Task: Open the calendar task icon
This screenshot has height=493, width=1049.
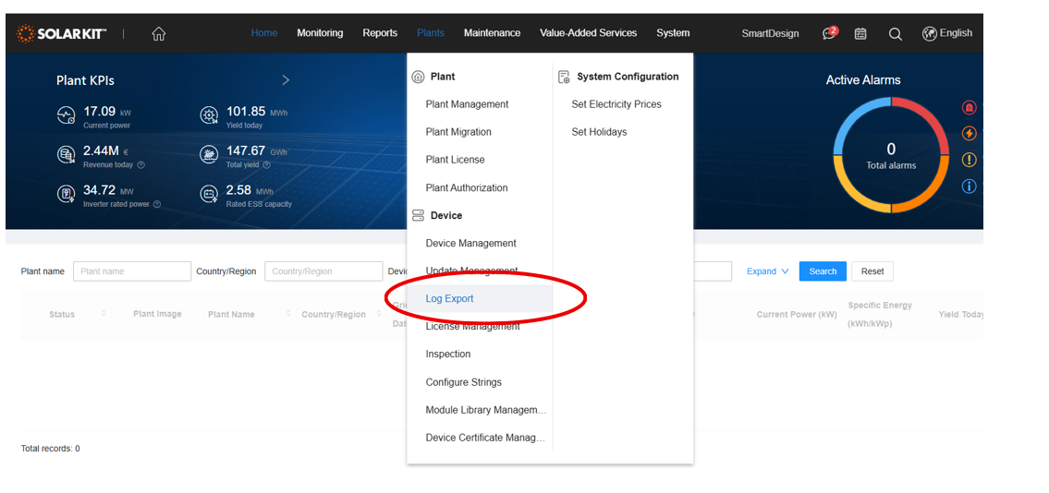Action: pos(860,34)
